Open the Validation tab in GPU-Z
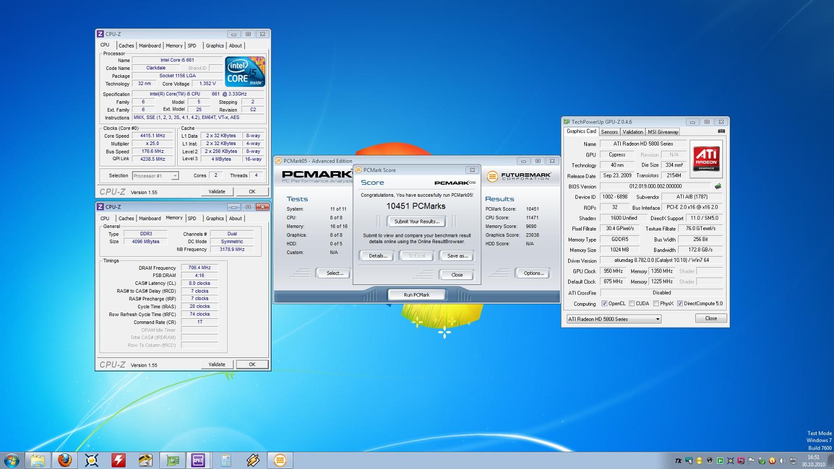This screenshot has width=834, height=469. tap(633, 132)
